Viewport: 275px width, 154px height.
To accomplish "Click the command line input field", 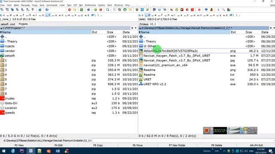I will pos(183,141).
